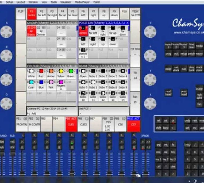Pick the Red colour palette
204x183 pixels.
(x=41, y=74)
